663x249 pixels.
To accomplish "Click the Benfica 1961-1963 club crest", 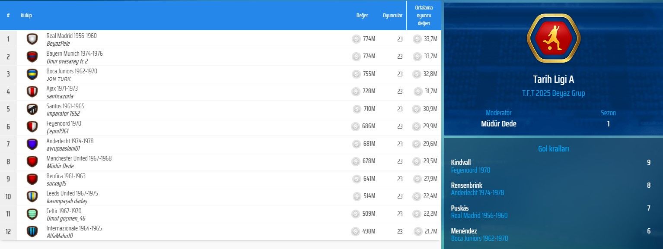I will (32, 179).
